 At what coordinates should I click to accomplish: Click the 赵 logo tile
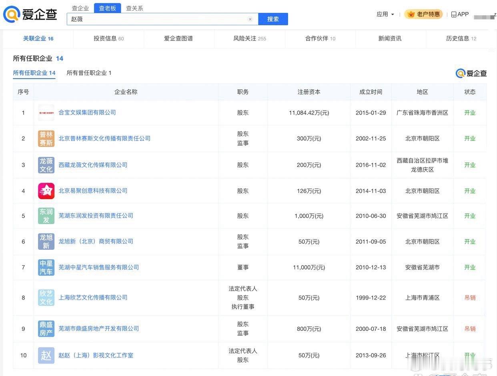coord(46,355)
